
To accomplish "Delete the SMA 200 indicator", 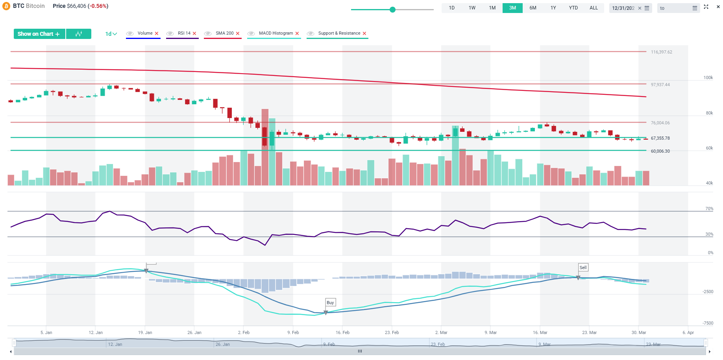I will click(x=238, y=33).
